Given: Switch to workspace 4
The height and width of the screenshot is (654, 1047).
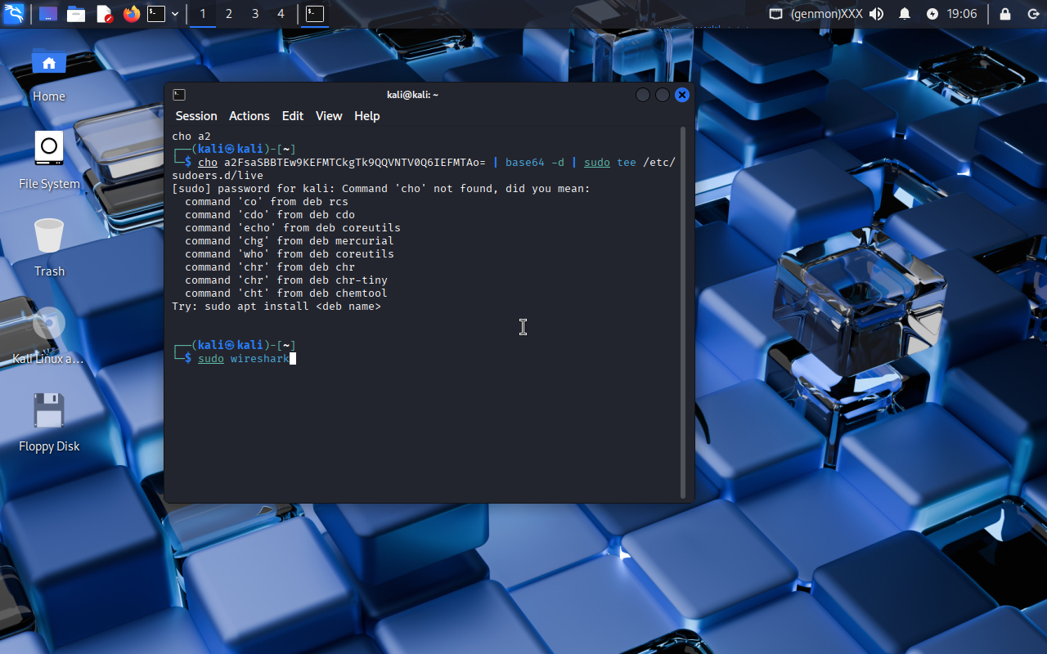Looking at the screenshot, I should pos(281,14).
